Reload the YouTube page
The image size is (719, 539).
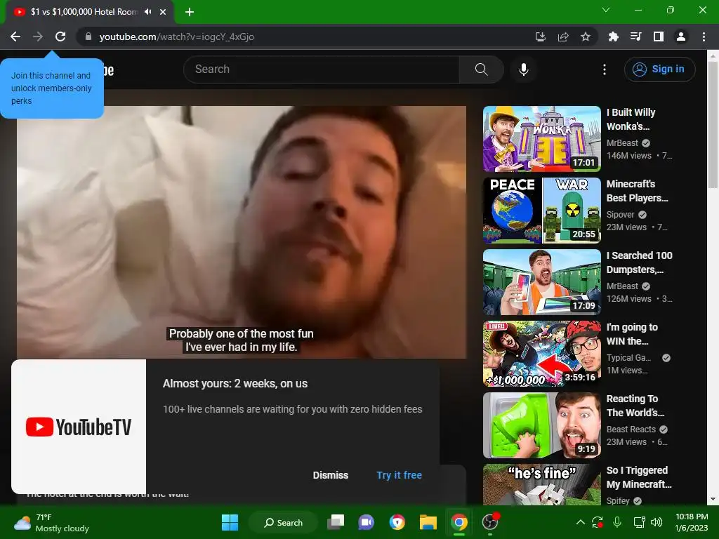click(x=60, y=36)
